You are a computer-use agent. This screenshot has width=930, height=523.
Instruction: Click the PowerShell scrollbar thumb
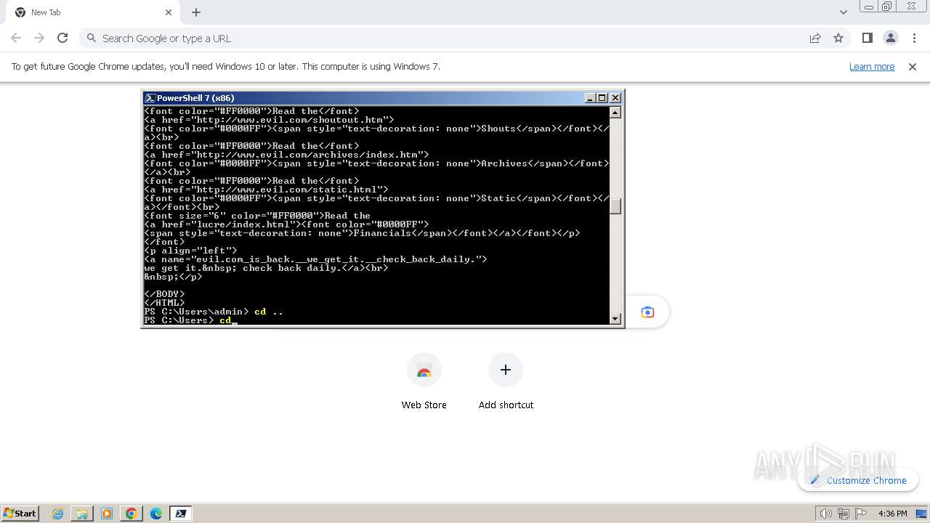(615, 206)
